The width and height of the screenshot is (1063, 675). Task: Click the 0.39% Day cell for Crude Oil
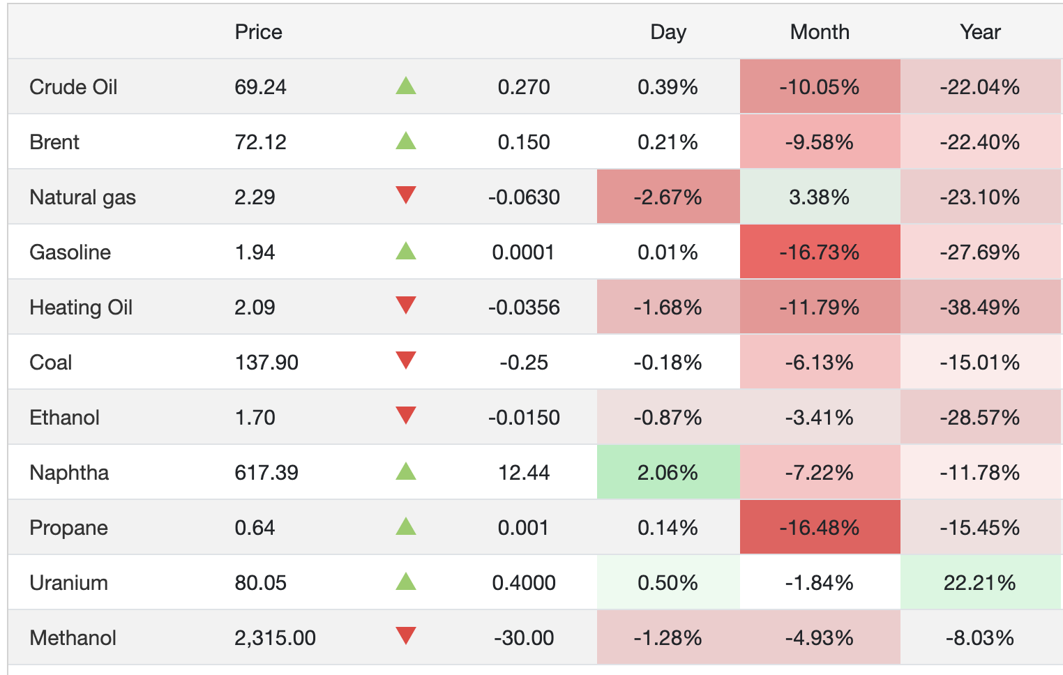point(668,86)
